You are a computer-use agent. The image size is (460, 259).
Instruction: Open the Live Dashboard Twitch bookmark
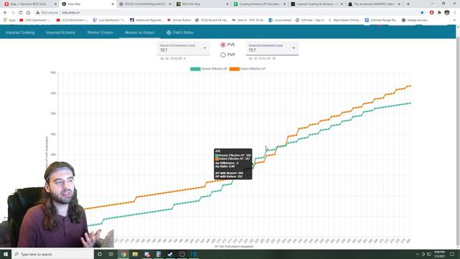tap(109, 20)
